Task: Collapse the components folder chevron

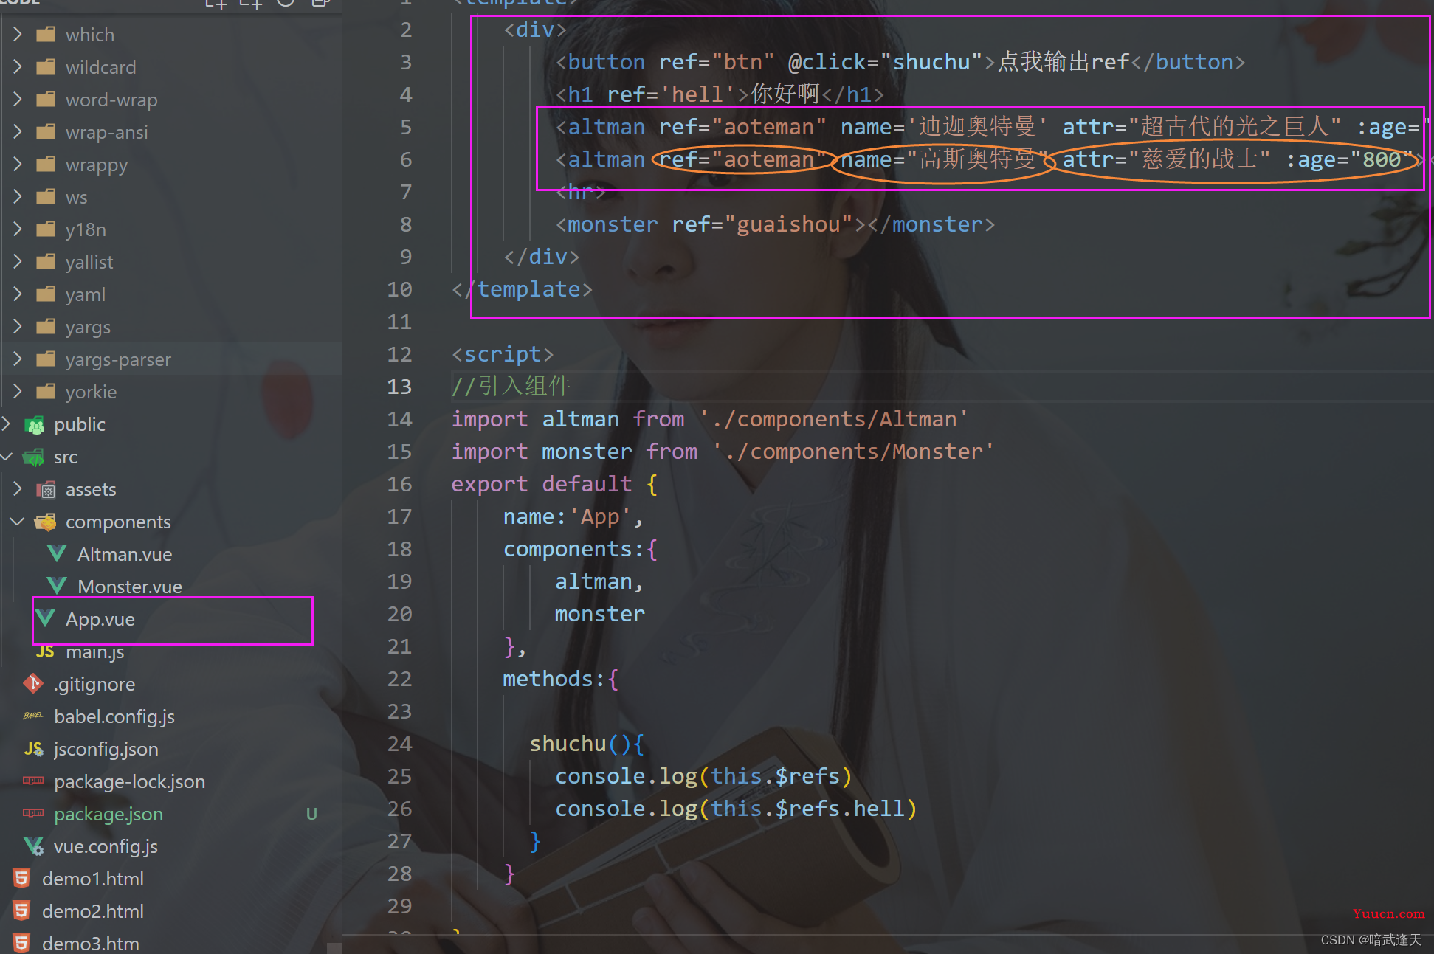Action: (18, 522)
